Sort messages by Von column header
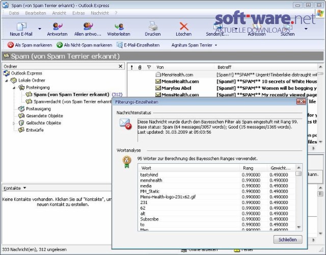The width and height of the screenshot is (326, 255). (184, 67)
